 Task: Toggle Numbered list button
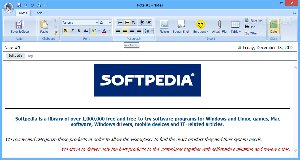(127, 23)
